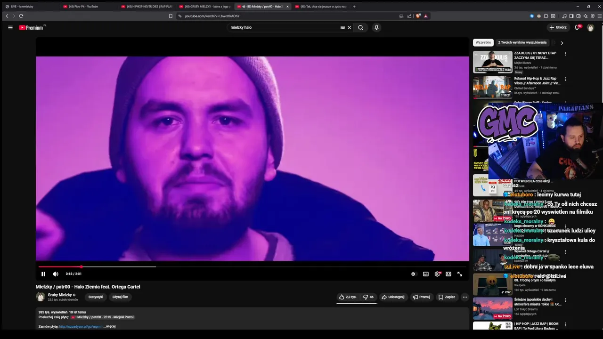The width and height of the screenshot is (603, 339).
Task: Open Relaxed Hip-Hop & Jazz Rap thumbnail
Action: (x=493, y=87)
